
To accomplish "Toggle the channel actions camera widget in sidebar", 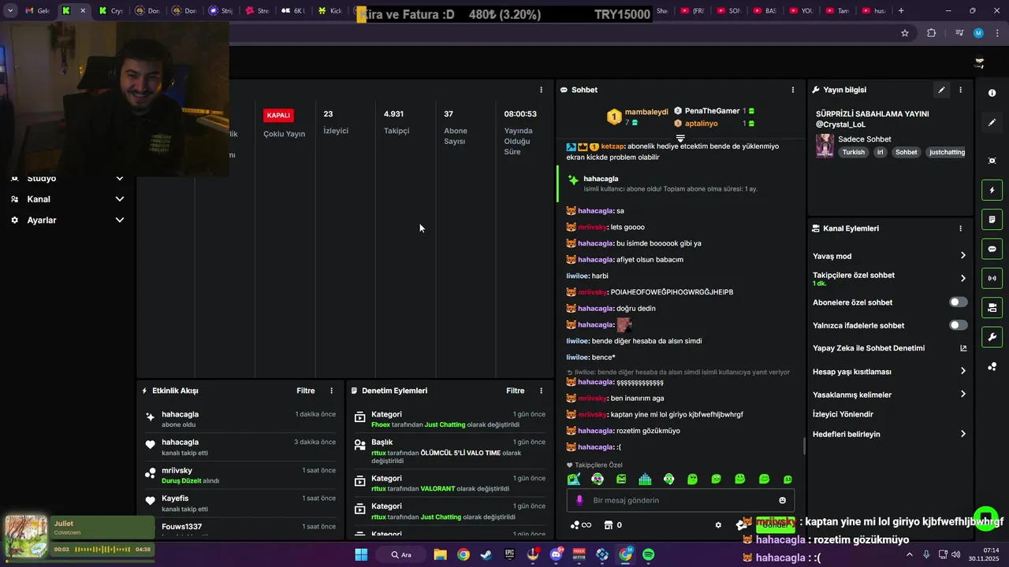I will coord(992,307).
